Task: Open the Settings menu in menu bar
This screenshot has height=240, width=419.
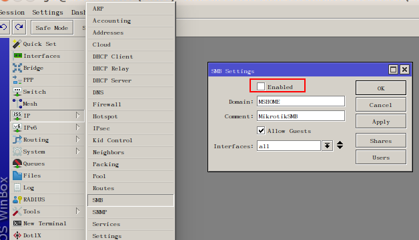Action: point(47,13)
